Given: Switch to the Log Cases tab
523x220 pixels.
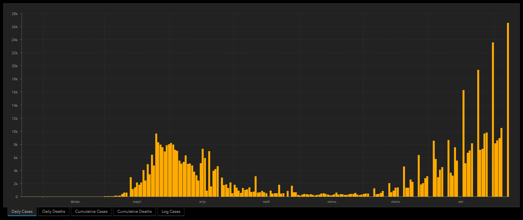Looking at the screenshot, I should [171, 212].
